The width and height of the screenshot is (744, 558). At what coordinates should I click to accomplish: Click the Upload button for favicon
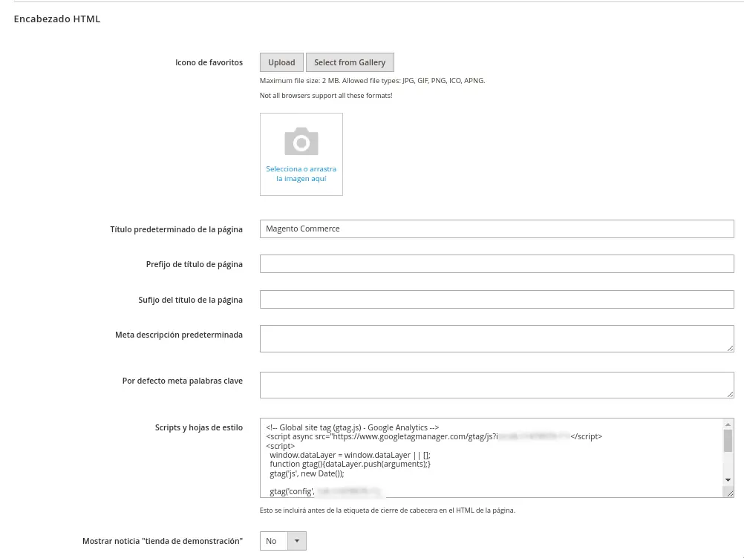pyautogui.click(x=281, y=62)
